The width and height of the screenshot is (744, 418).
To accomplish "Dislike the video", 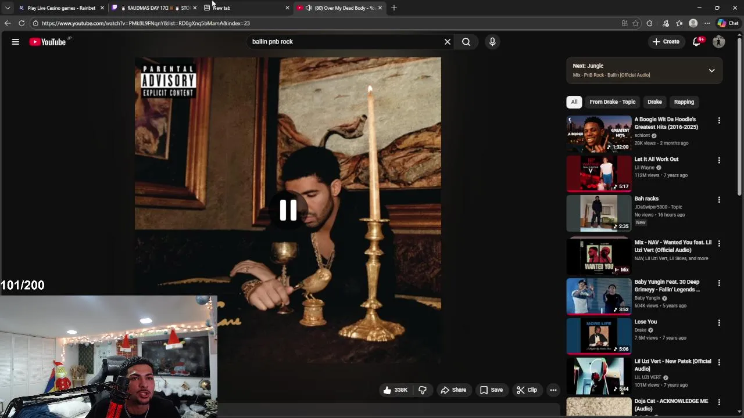I will pyautogui.click(x=423, y=390).
